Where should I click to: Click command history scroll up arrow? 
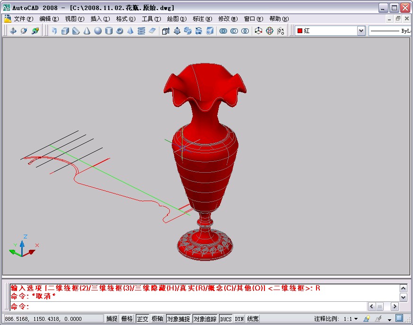pos(404,289)
